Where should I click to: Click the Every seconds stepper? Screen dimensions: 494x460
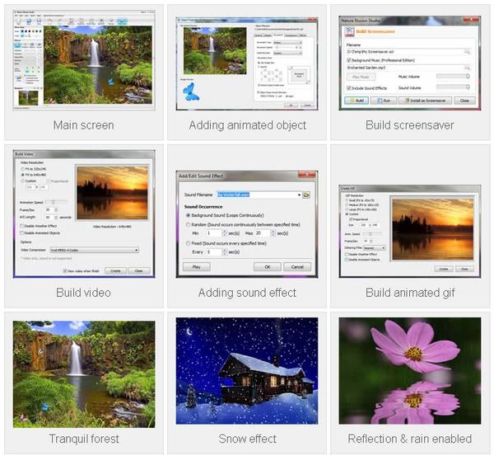click(x=225, y=252)
